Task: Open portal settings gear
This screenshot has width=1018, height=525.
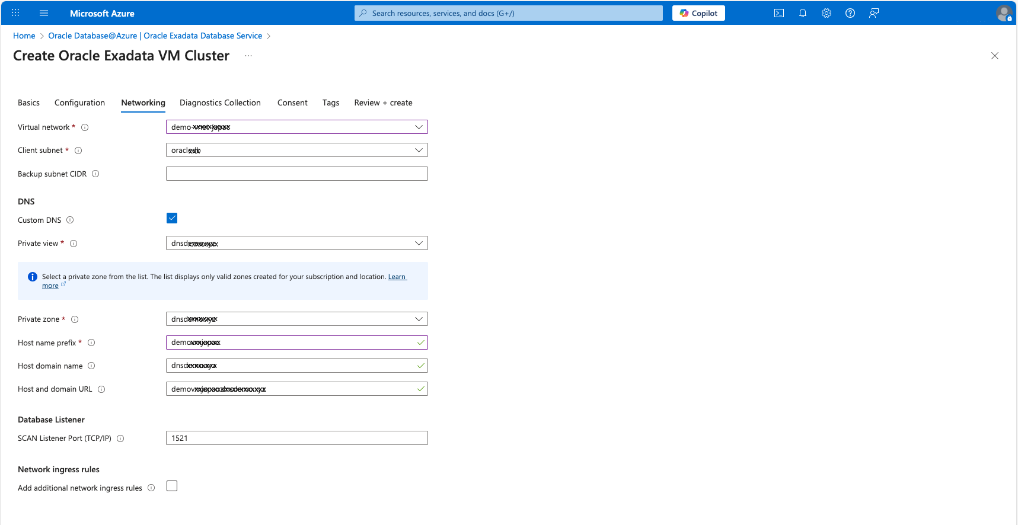Action: click(x=826, y=13)
